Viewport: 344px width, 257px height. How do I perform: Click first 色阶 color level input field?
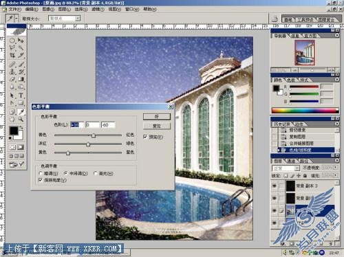click(77, 125)
